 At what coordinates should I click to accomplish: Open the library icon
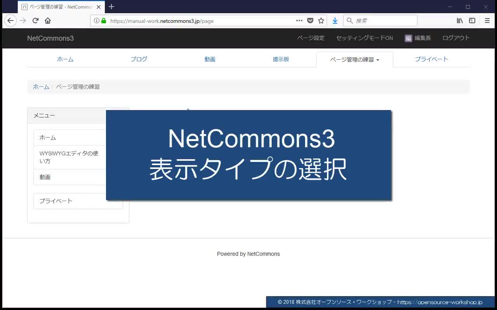tap(460, 21)
